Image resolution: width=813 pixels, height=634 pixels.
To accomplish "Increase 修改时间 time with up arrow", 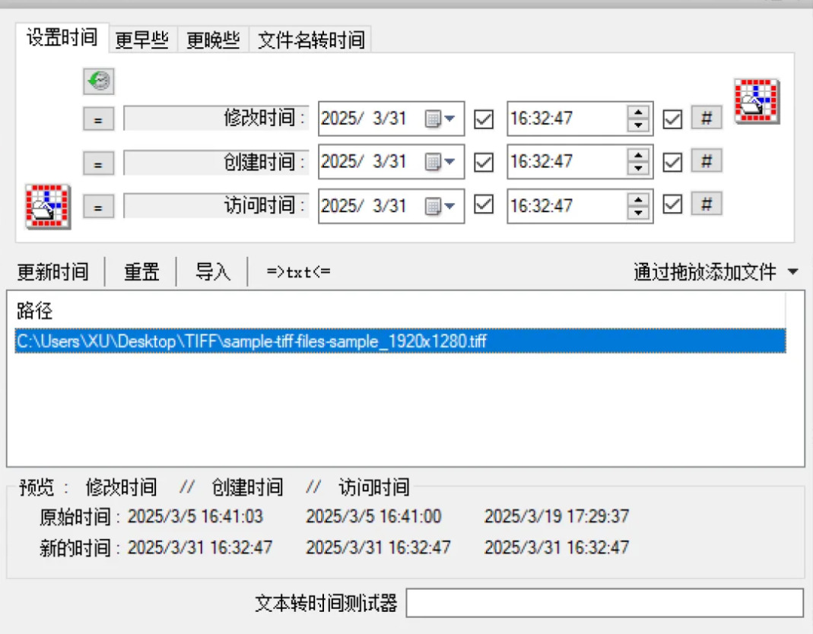I will [638, 112].
